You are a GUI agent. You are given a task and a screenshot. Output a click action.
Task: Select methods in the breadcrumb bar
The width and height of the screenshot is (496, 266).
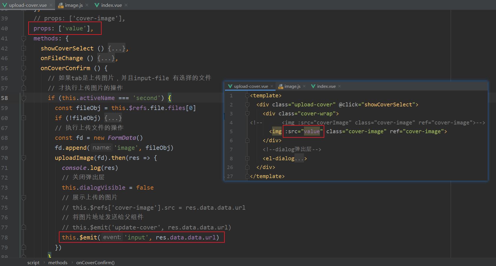click(58, 262)
